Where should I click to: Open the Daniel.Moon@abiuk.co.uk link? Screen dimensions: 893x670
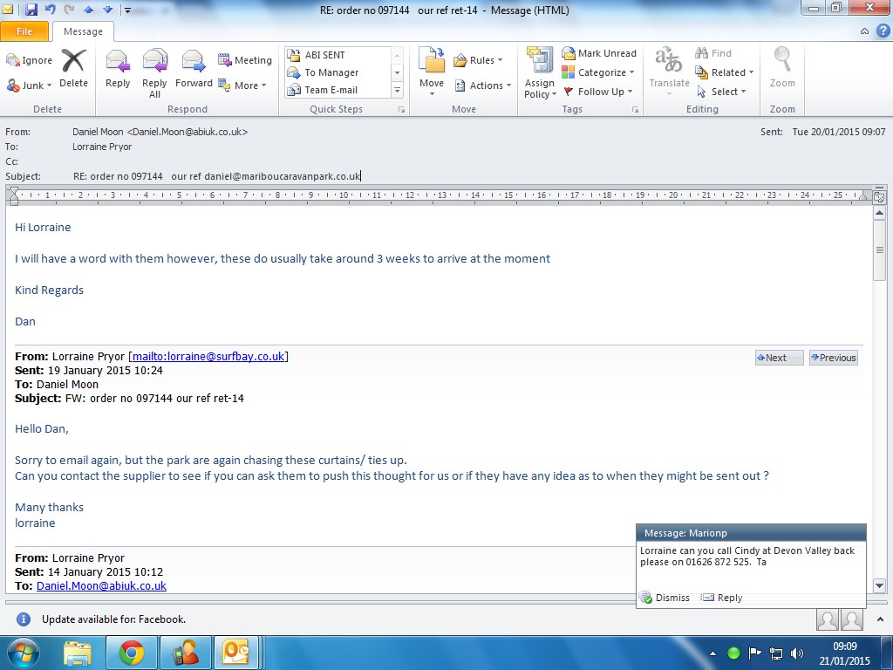101,585
